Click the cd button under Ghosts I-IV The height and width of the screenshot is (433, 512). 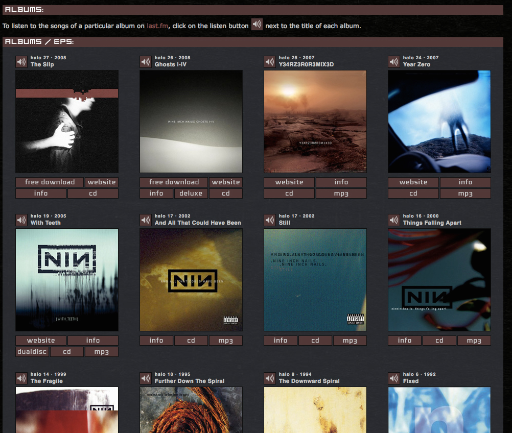pos(226,194)
